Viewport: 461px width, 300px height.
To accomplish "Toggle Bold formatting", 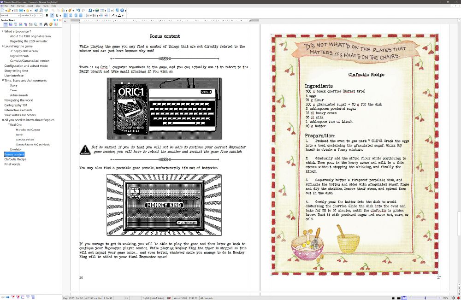I will click(x=47, y=16).
